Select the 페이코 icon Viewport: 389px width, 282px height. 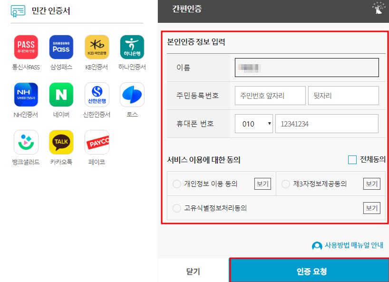[x=97, y=142]
